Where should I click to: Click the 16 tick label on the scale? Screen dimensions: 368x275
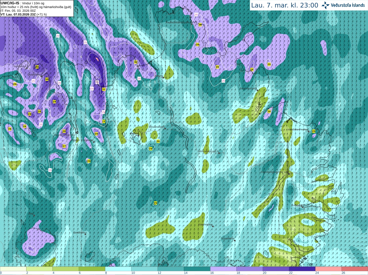pos(212,273)
